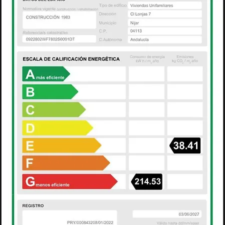This screenshot has width=225, height=225.
Task: Select the Cl Lonjas 7 address field
Action: tap(165, 14)
